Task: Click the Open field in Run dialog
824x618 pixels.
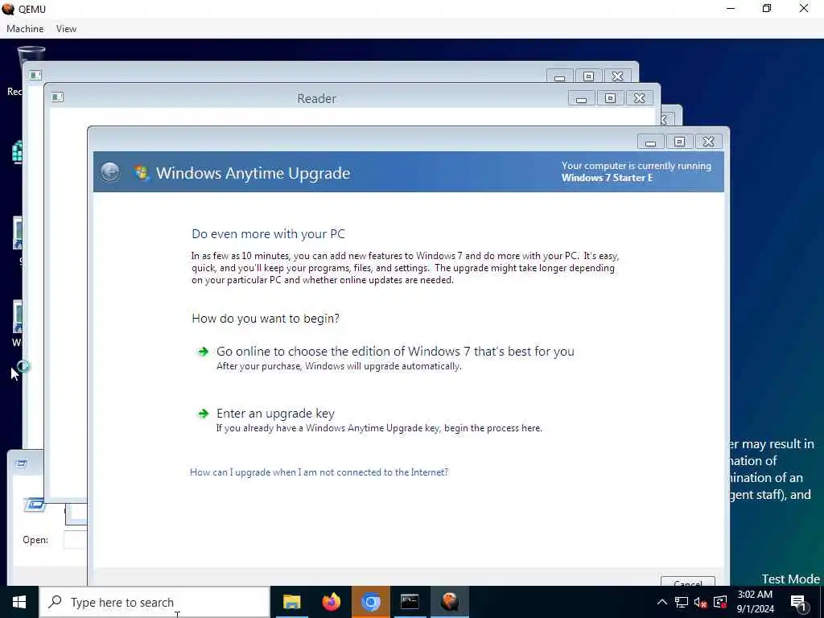Action: 75,540
